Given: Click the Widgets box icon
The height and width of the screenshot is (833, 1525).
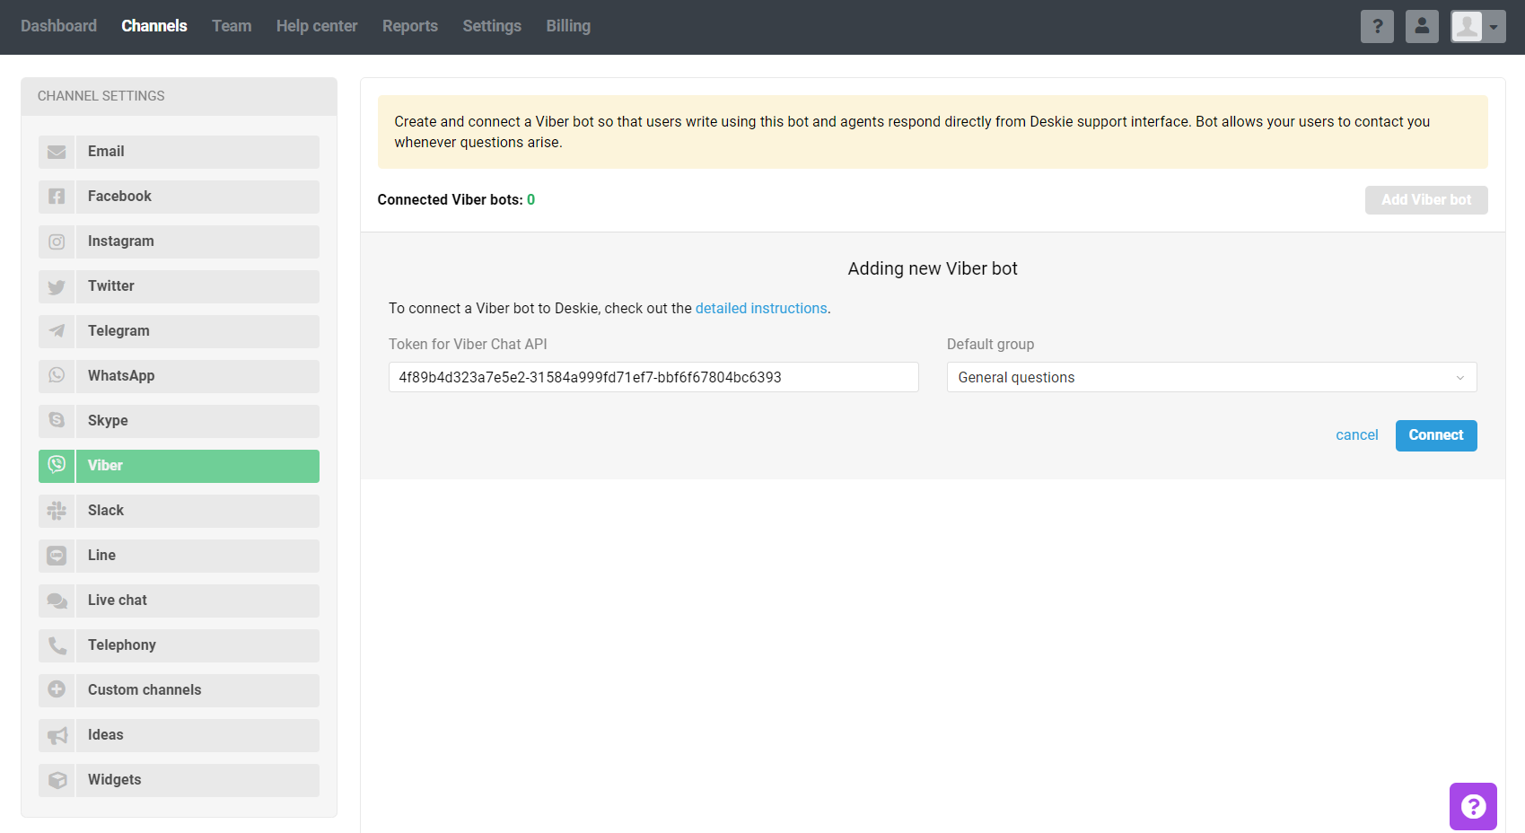Looking at the screenshot, I should pos(57,780).
